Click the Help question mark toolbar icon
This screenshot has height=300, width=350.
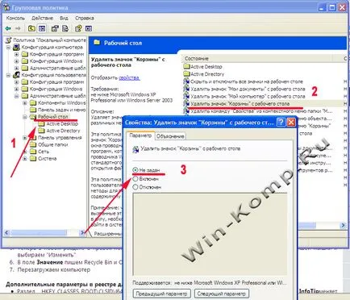(x=78, y=28)
